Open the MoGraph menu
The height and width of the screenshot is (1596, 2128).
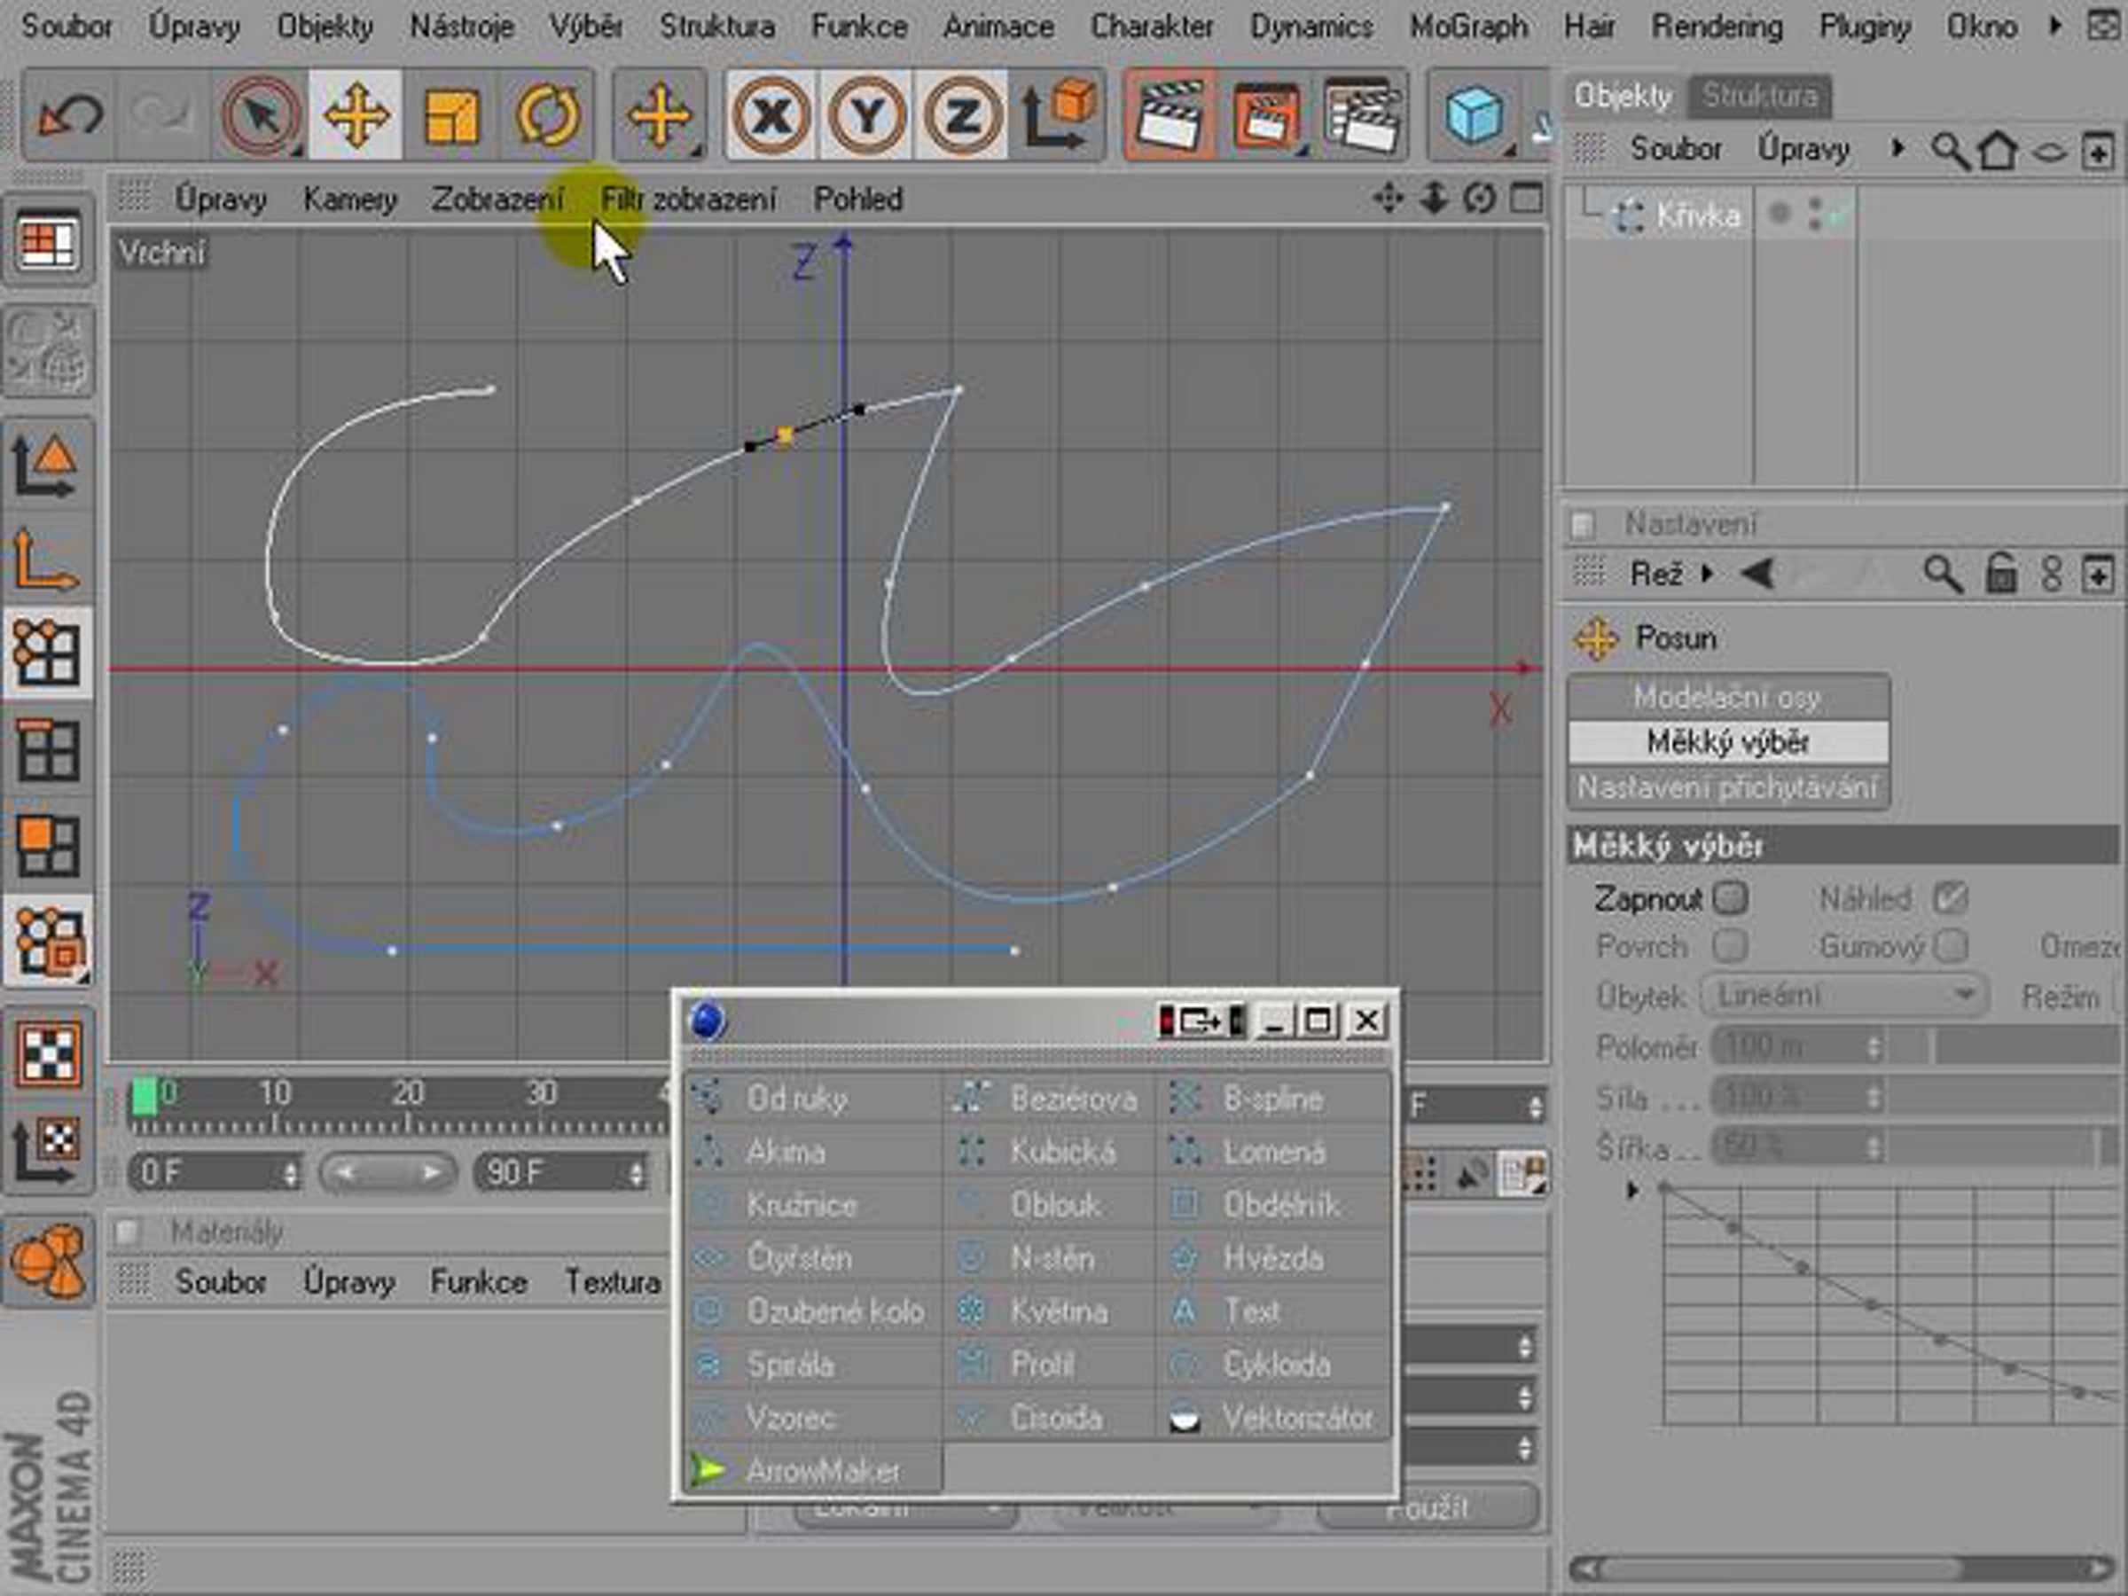(x=1468, y=26)
